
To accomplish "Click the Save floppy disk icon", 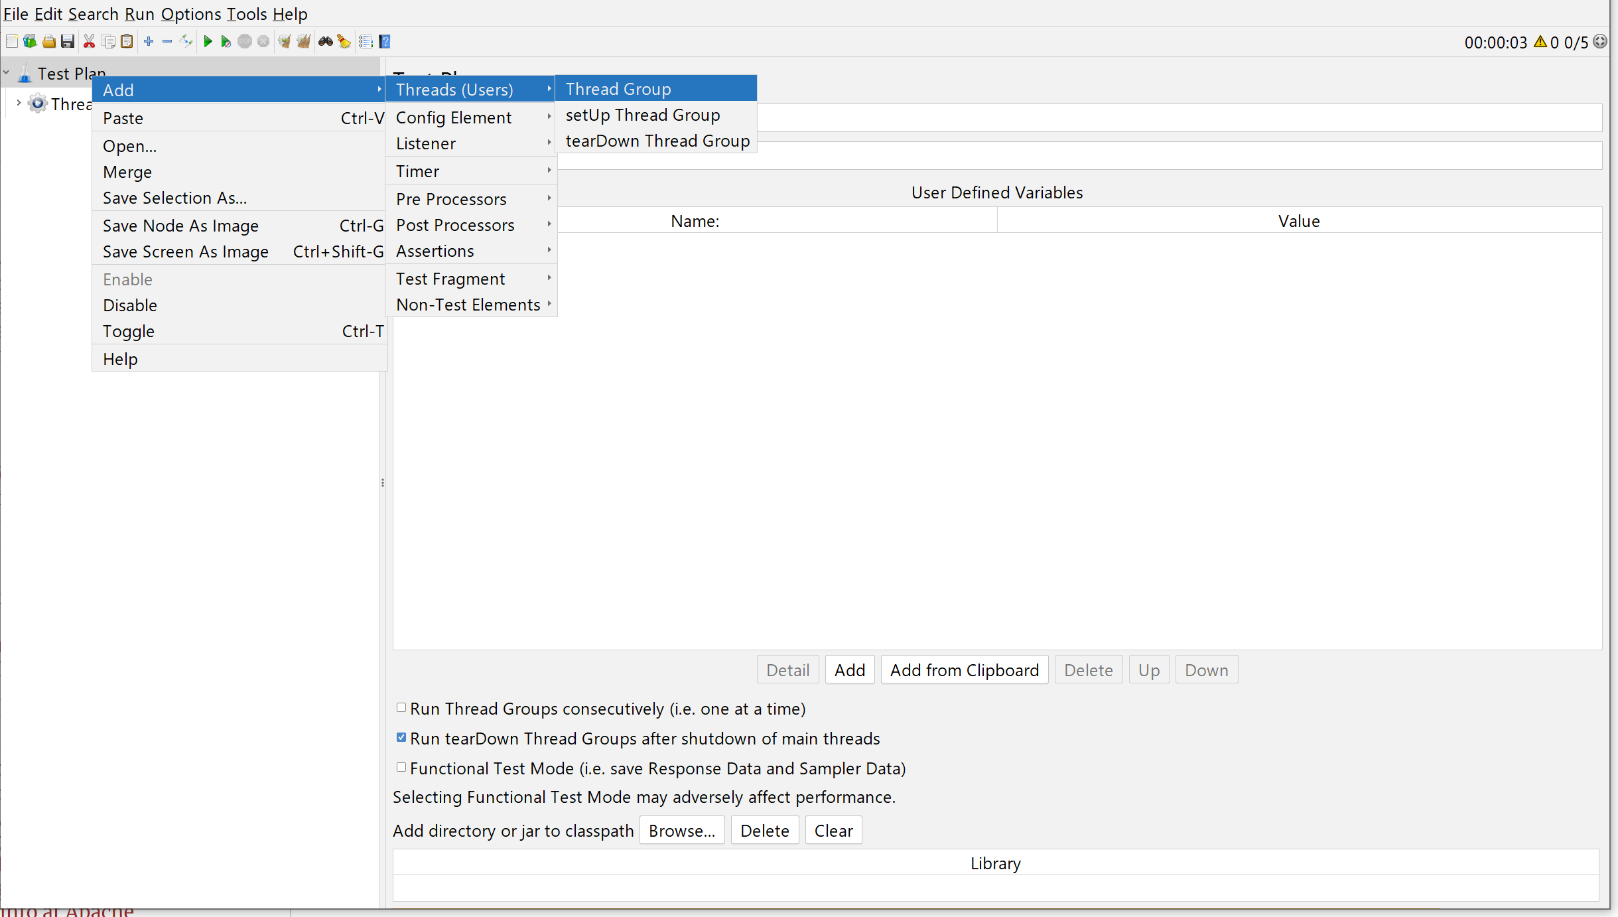I will (67, 42).
